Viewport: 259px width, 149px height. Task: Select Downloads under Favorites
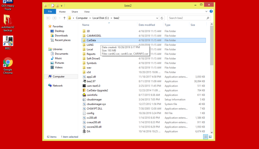pyautogui.click(x=61, y=36)
